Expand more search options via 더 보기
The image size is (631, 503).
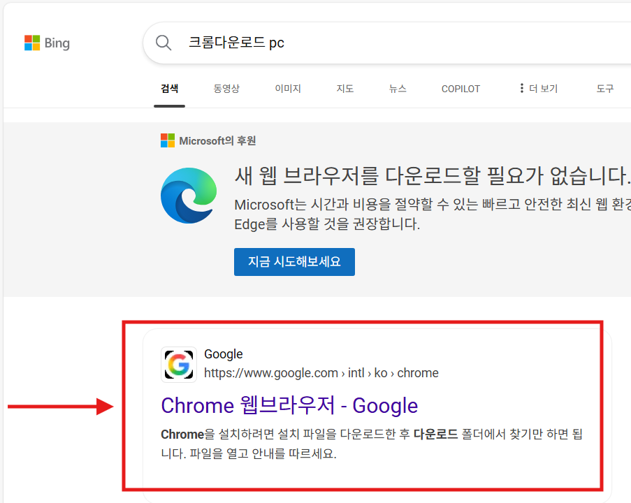point(544,89)
